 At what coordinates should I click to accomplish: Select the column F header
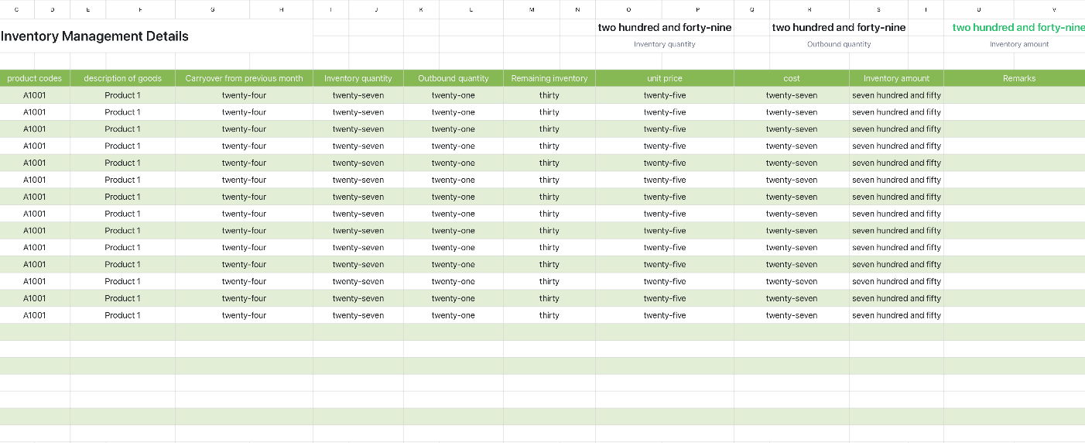(141, 9)
